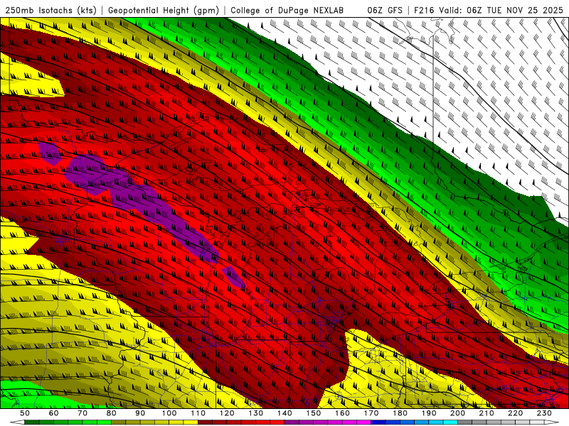Click the legend value 90
Image resolution: width=569 pixels, height=426 pixels.
pyautogui.click(x=140, y=413)
